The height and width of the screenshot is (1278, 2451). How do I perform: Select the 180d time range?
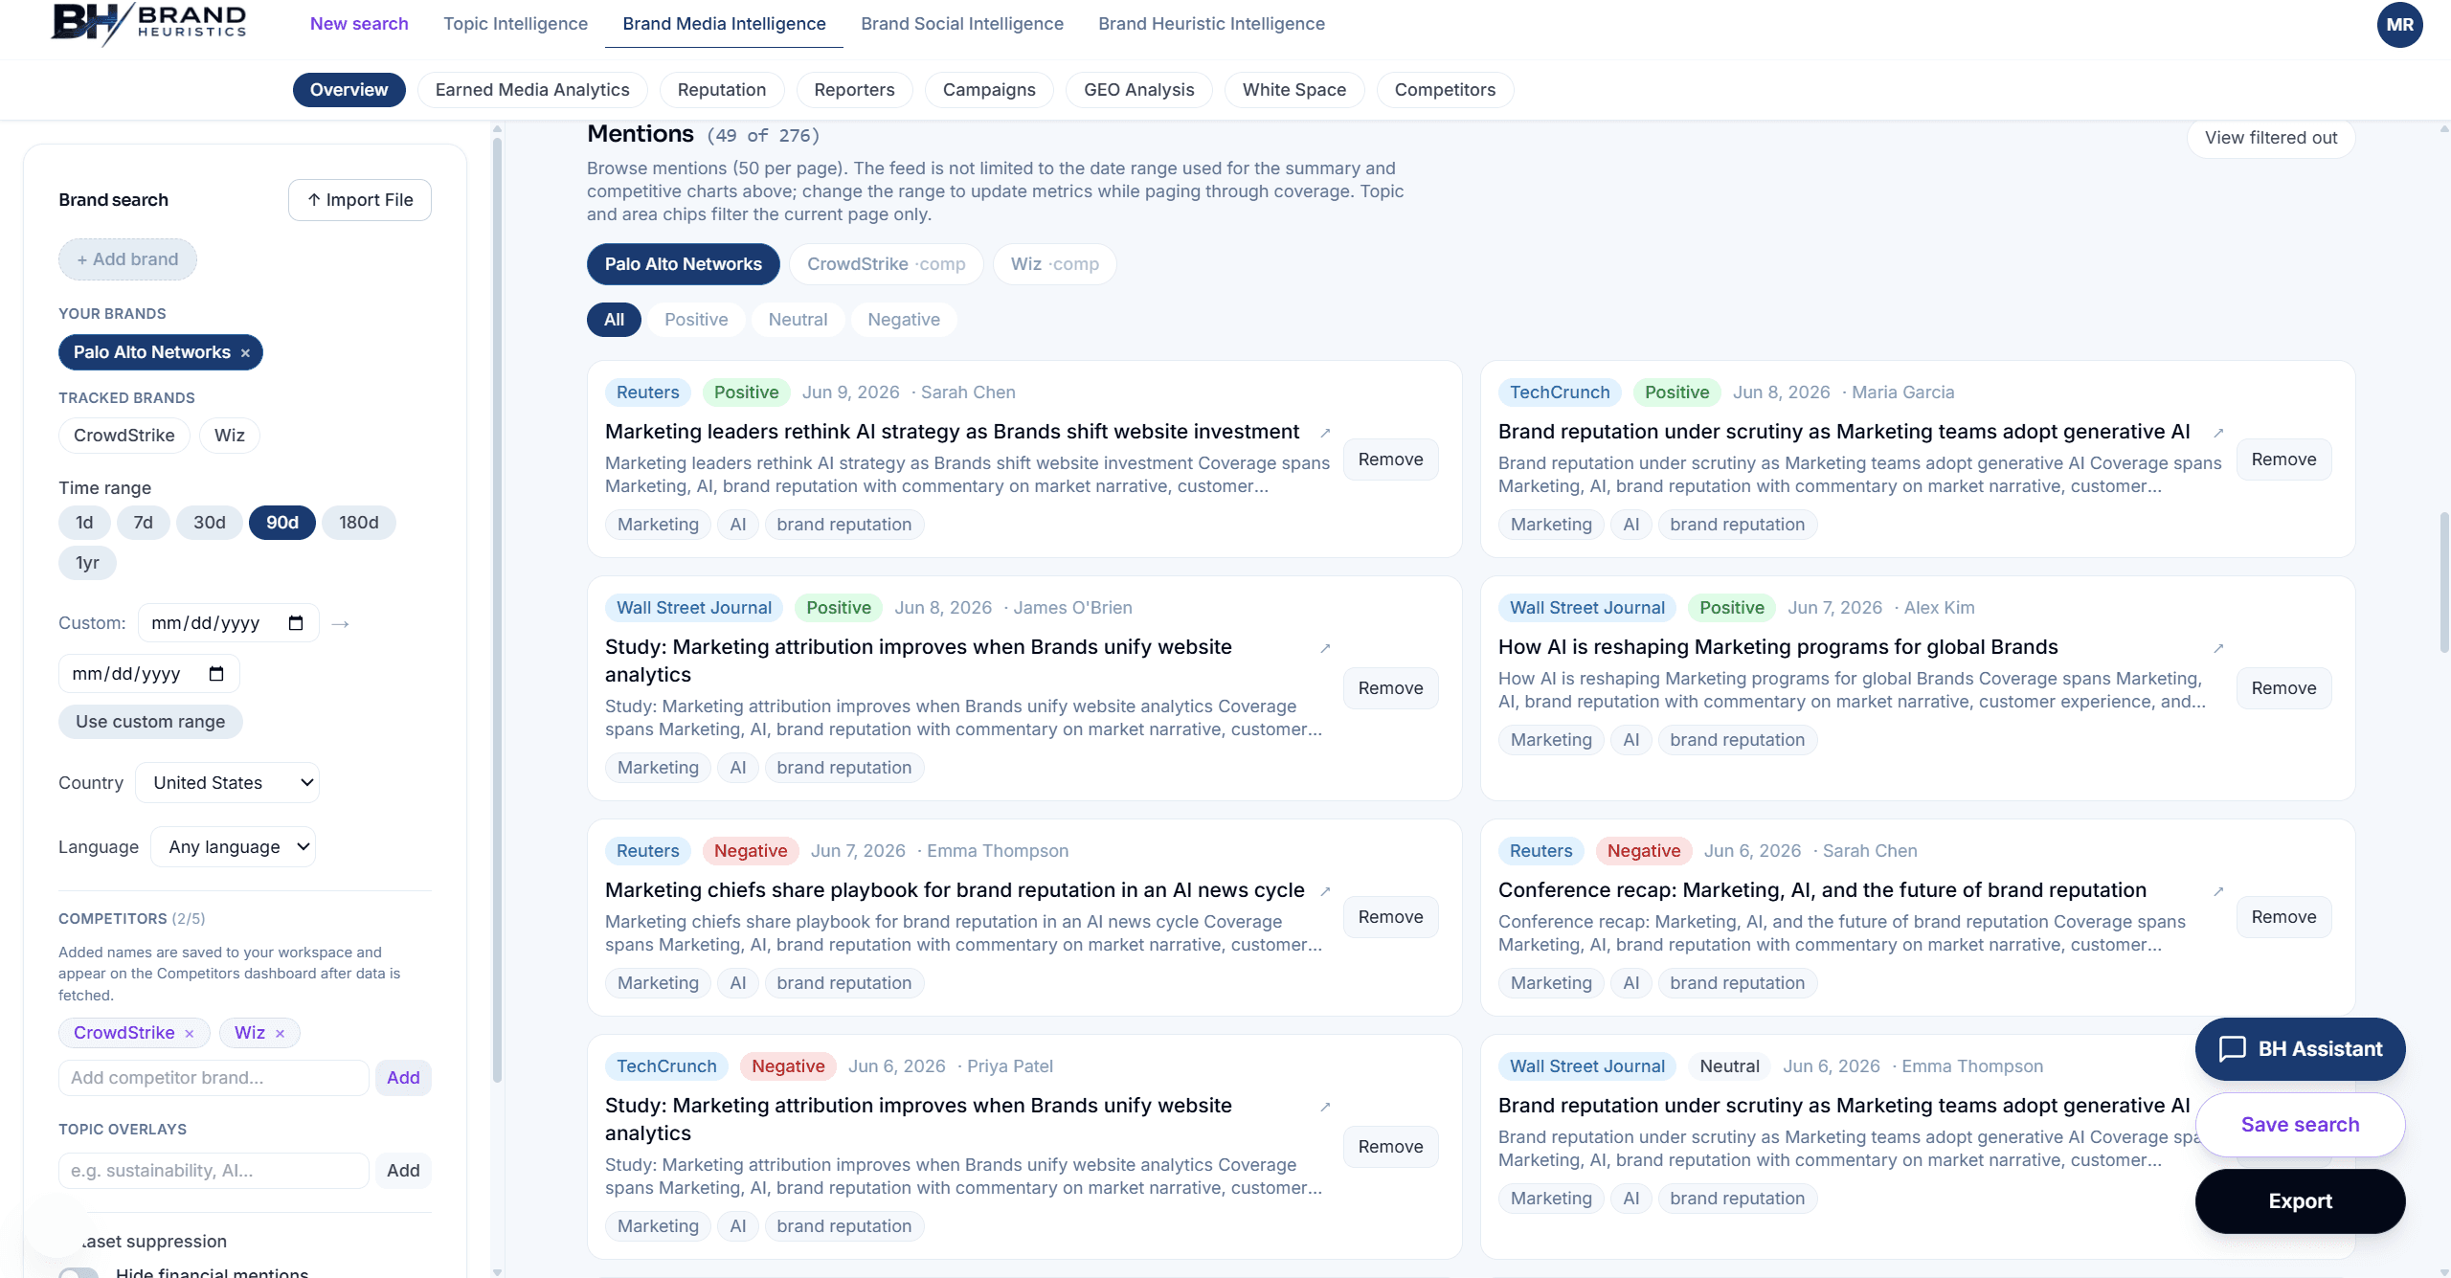point(359,523)
